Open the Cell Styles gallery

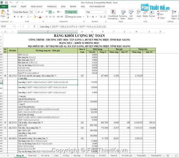coord(131,15)
